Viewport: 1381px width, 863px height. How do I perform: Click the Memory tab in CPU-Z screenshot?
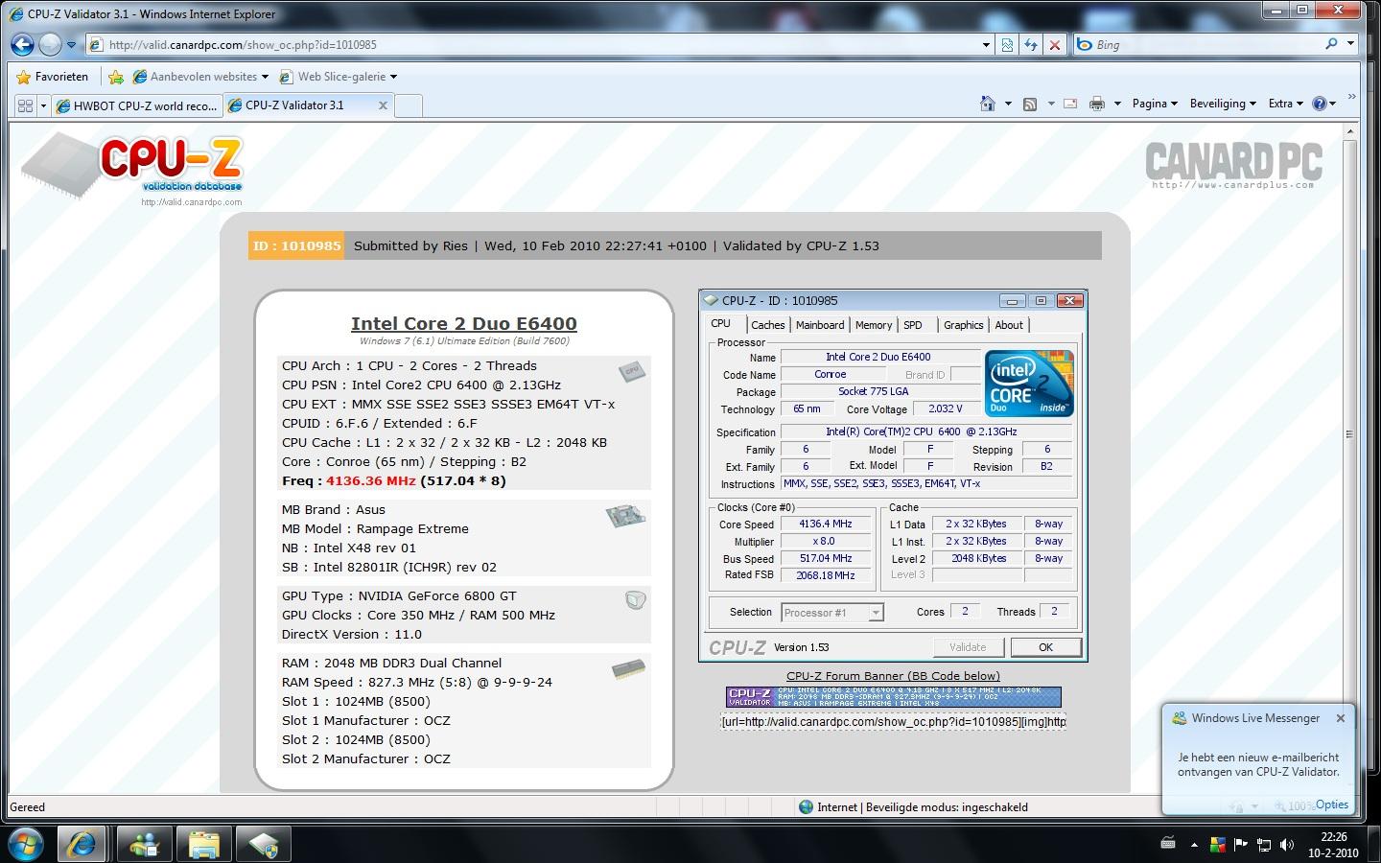tap(874, 325)
